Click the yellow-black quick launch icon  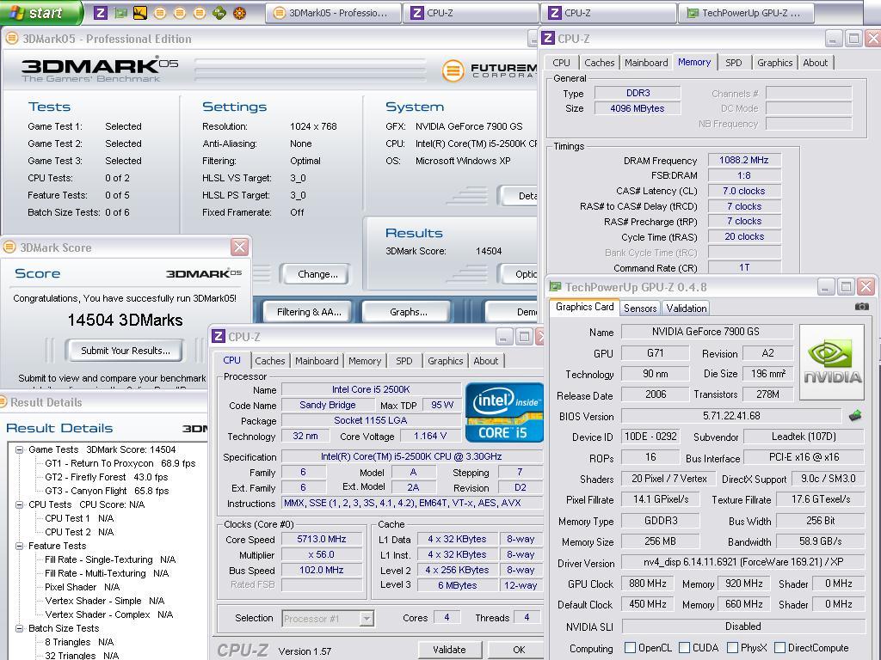(140, 12)
